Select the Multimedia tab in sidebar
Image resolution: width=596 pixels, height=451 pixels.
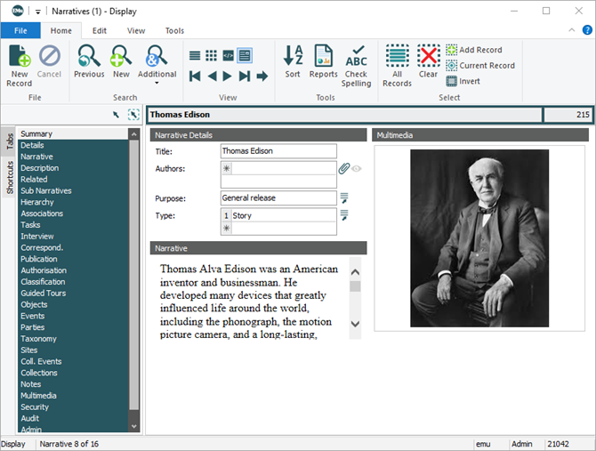point(38,396)
